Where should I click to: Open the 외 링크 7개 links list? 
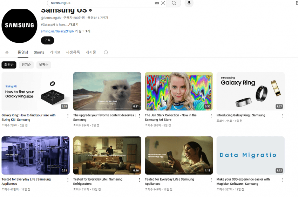click(82, 31)
